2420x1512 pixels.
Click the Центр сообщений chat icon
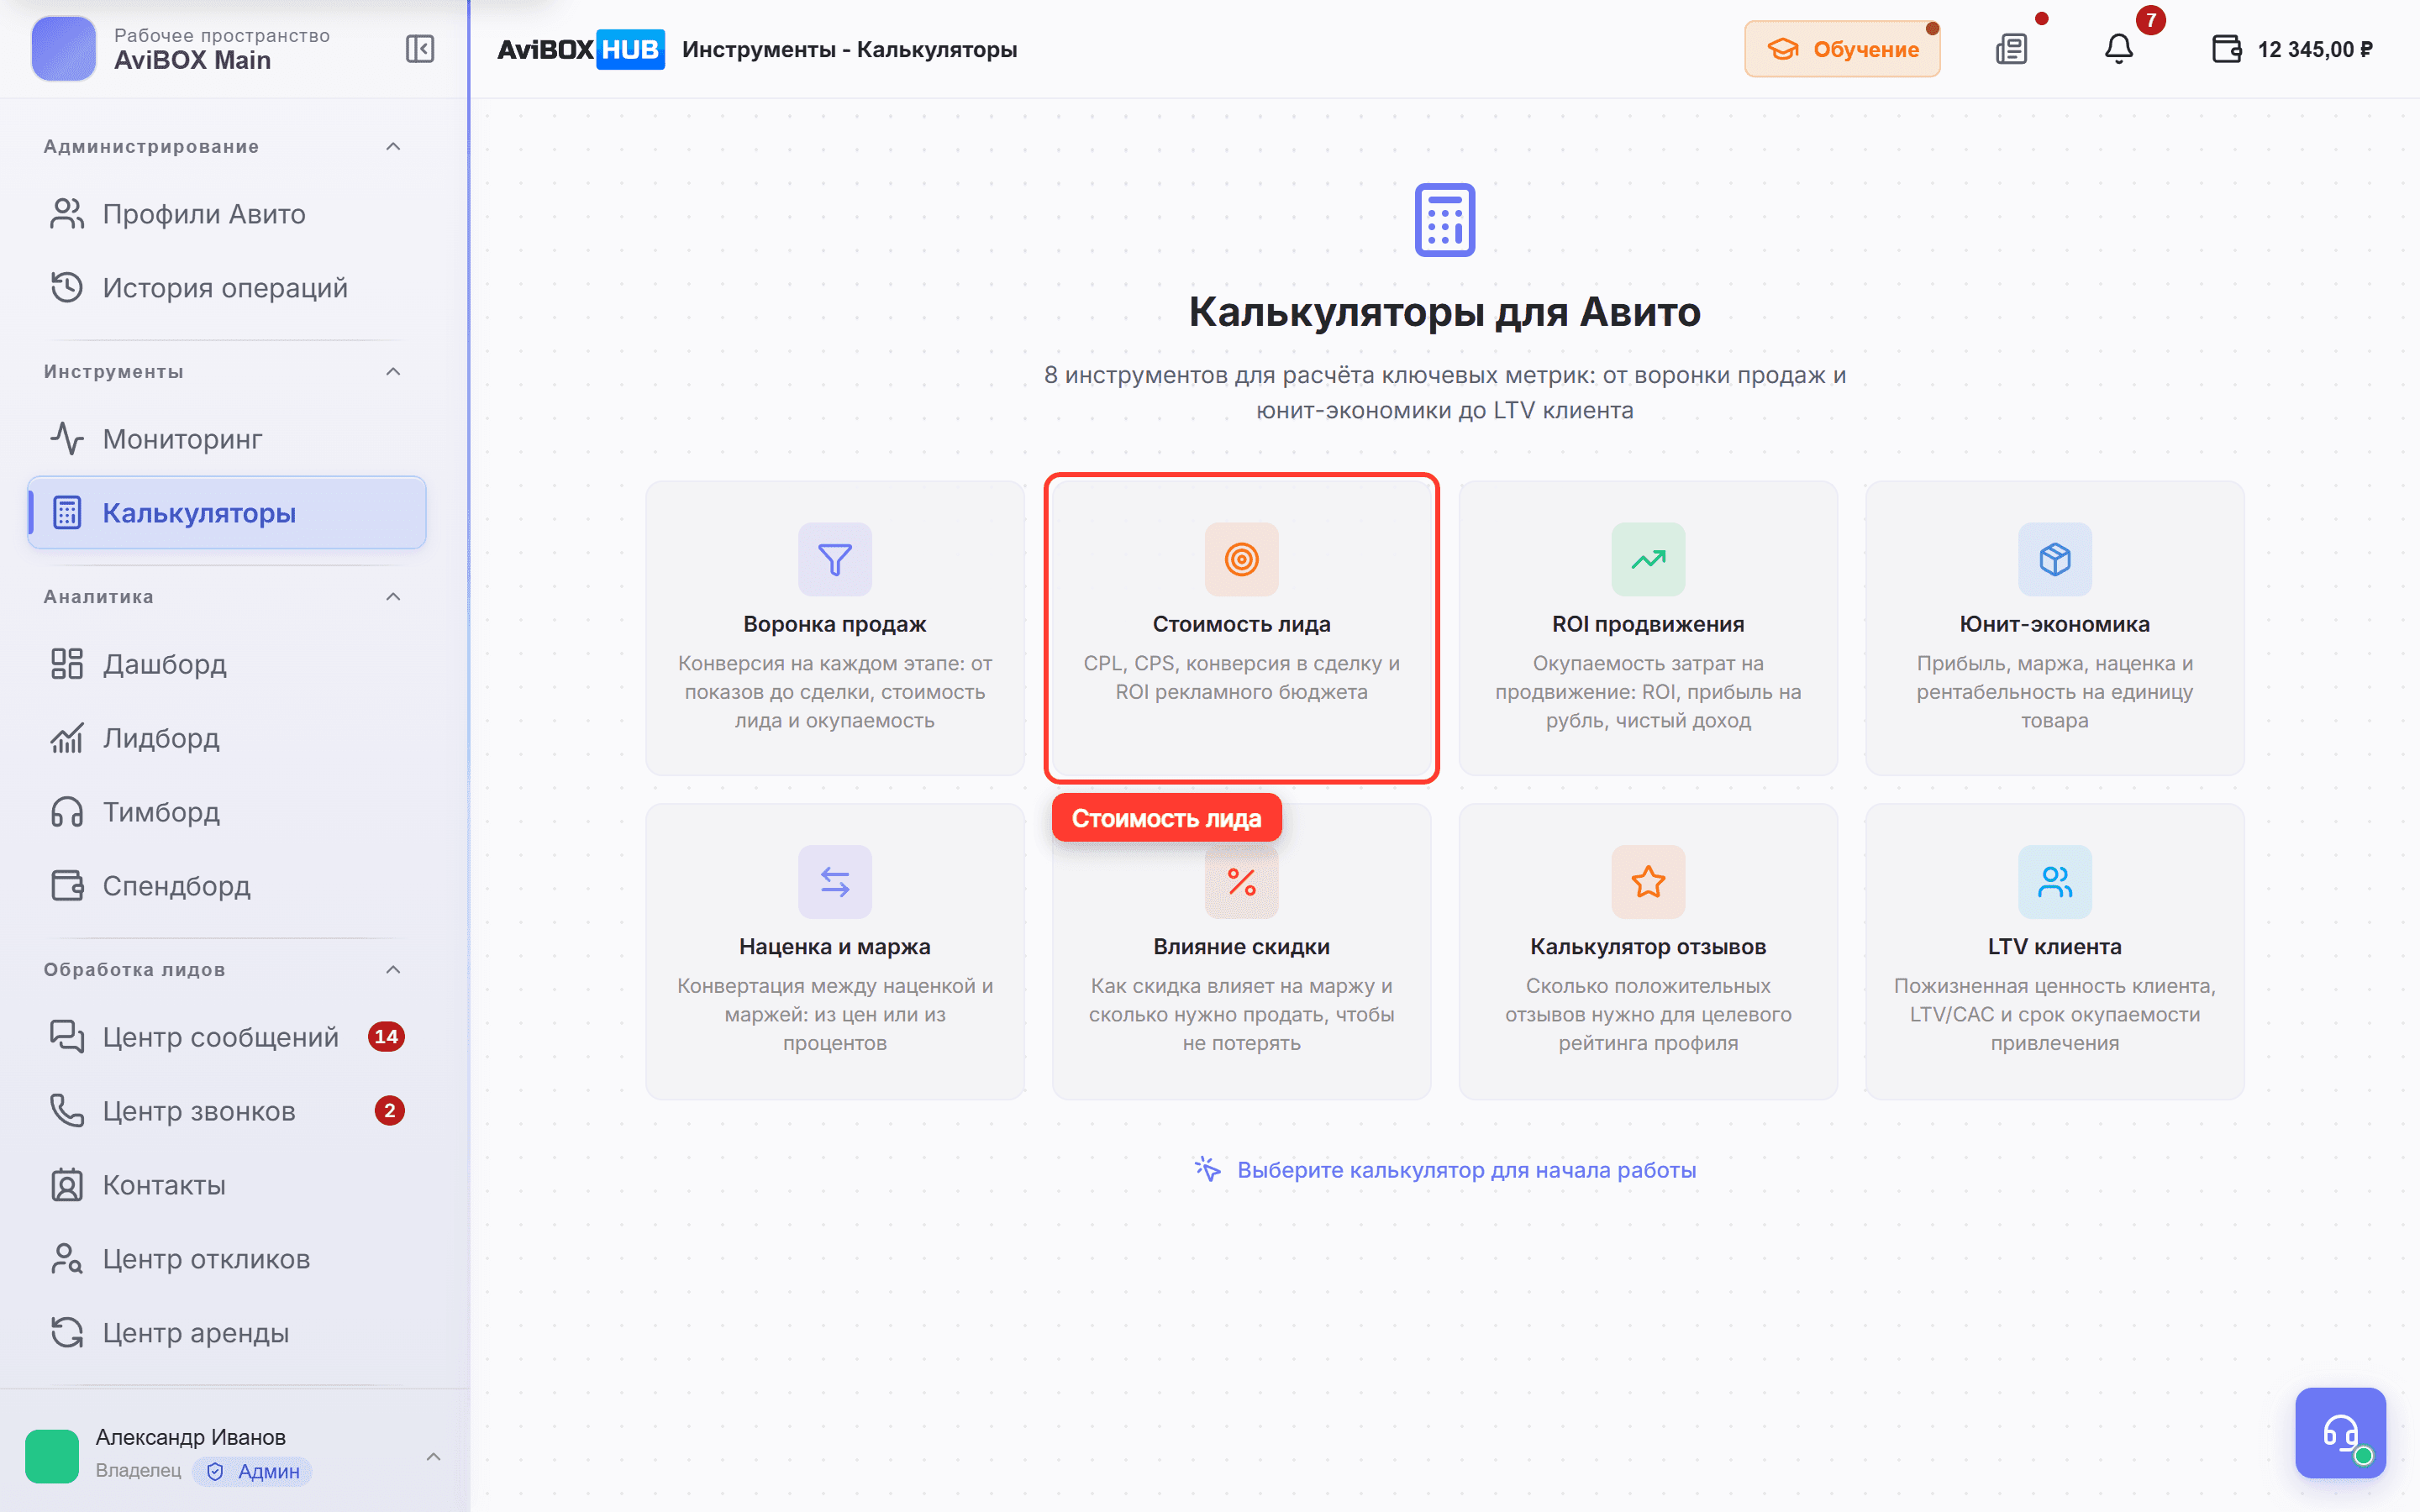coord(67,1037)
